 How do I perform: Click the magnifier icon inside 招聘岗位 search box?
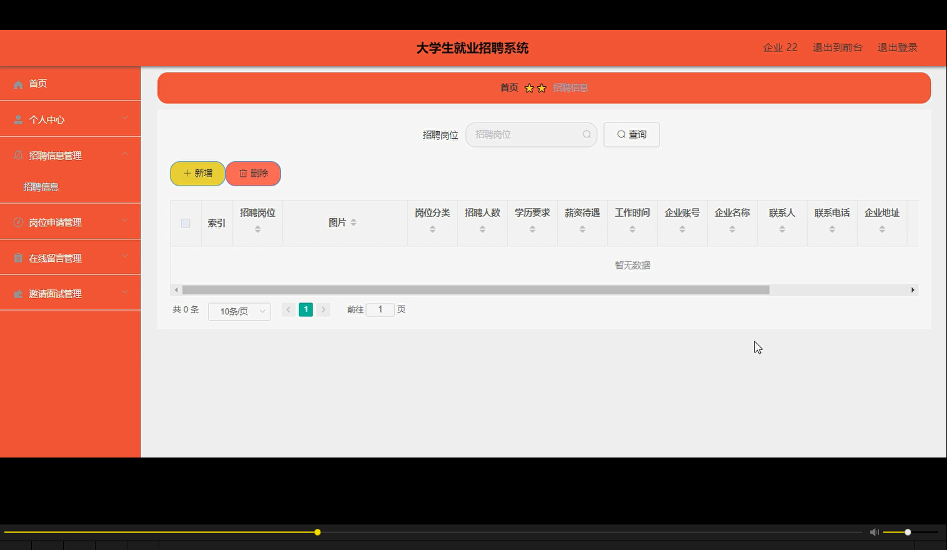(x=587, y=134)
